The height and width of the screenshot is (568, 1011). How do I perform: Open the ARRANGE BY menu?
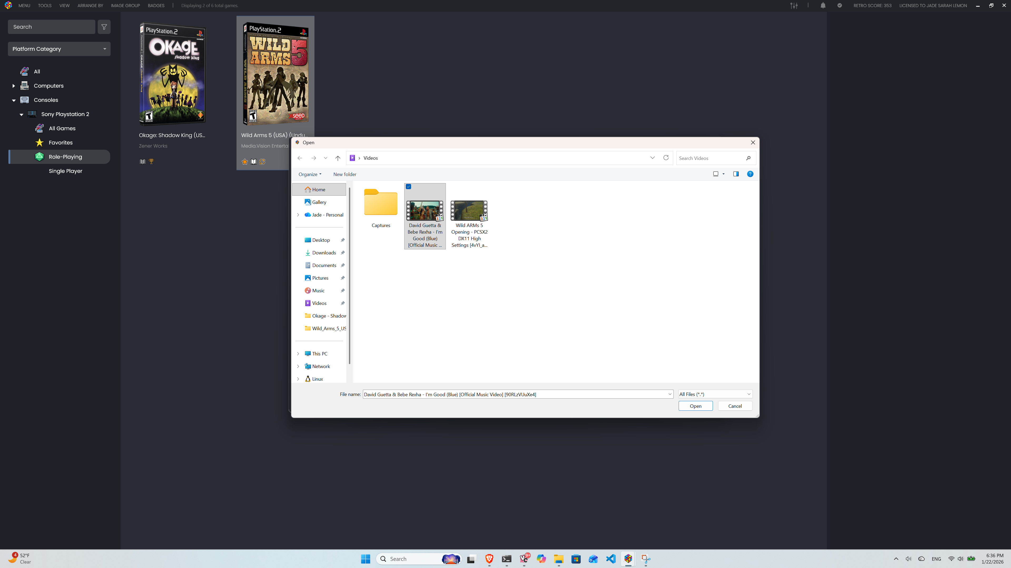[x=90, y=6]
